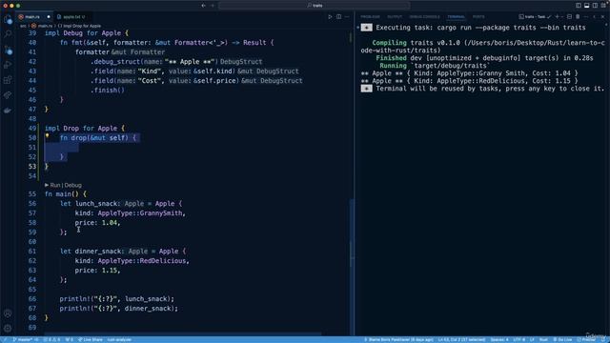Toggle secondary side bar layout icon
This screenshot has height=343, width=610.
pos(595,6)
